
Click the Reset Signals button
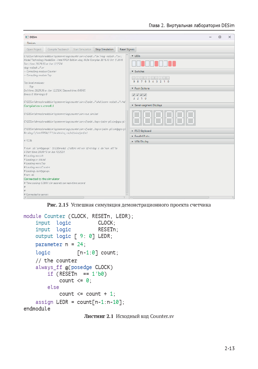click(x=127, y=49)
